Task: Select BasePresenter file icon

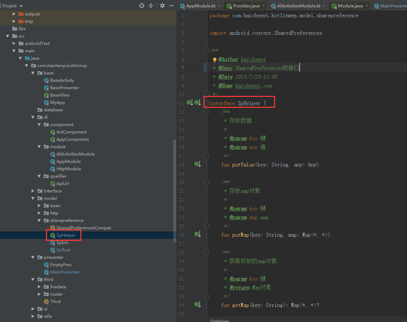Action: click(x=46, y=88)
